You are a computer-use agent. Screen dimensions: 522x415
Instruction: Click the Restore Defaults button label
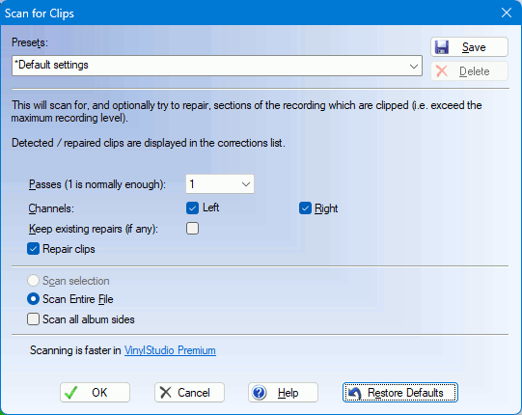coord(405,393)
